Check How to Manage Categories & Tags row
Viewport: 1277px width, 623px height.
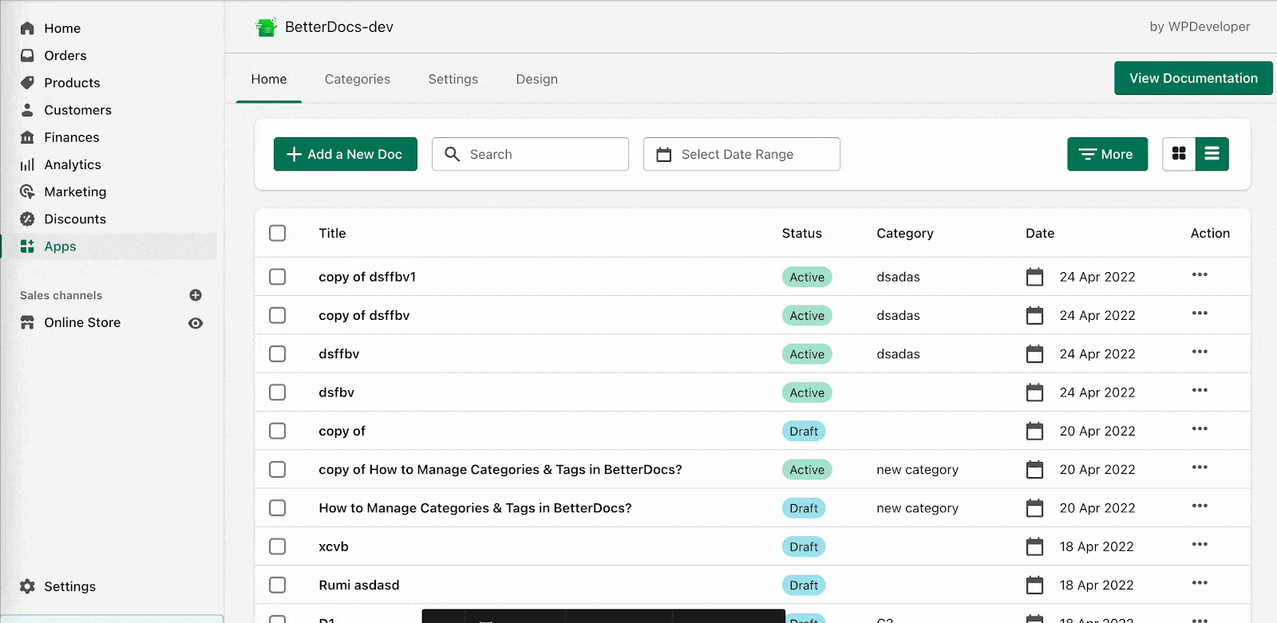click(x=278, y=508)
